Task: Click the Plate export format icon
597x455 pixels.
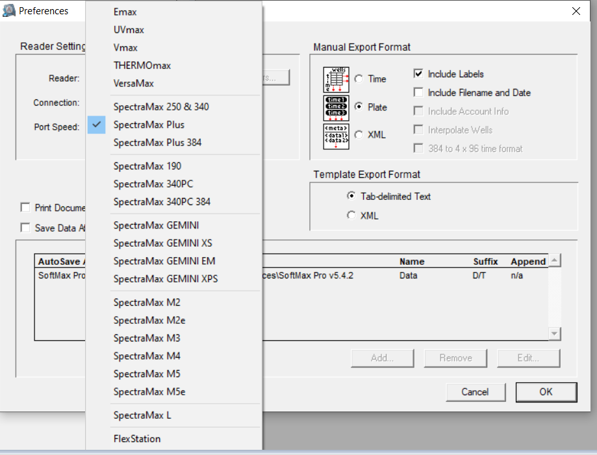Action: 336,108
